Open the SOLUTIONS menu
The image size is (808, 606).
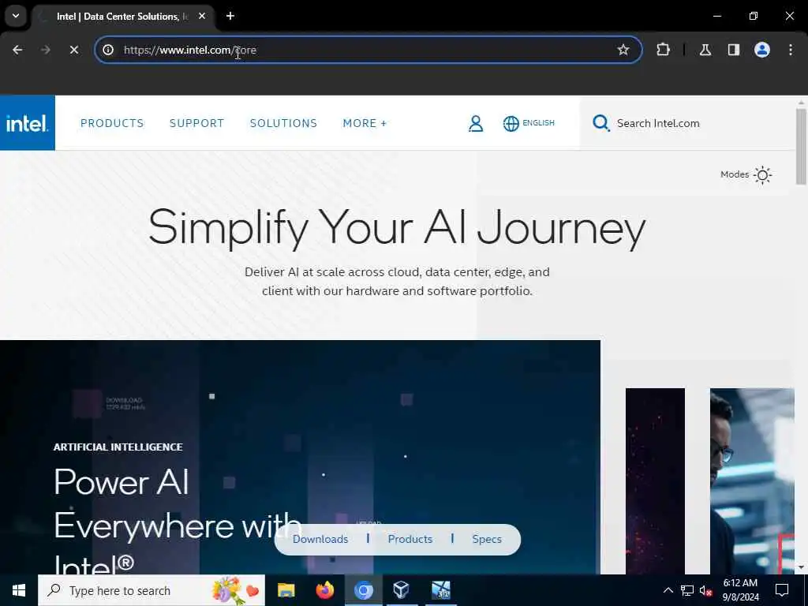pyautogui.click(x=283, y=123)
